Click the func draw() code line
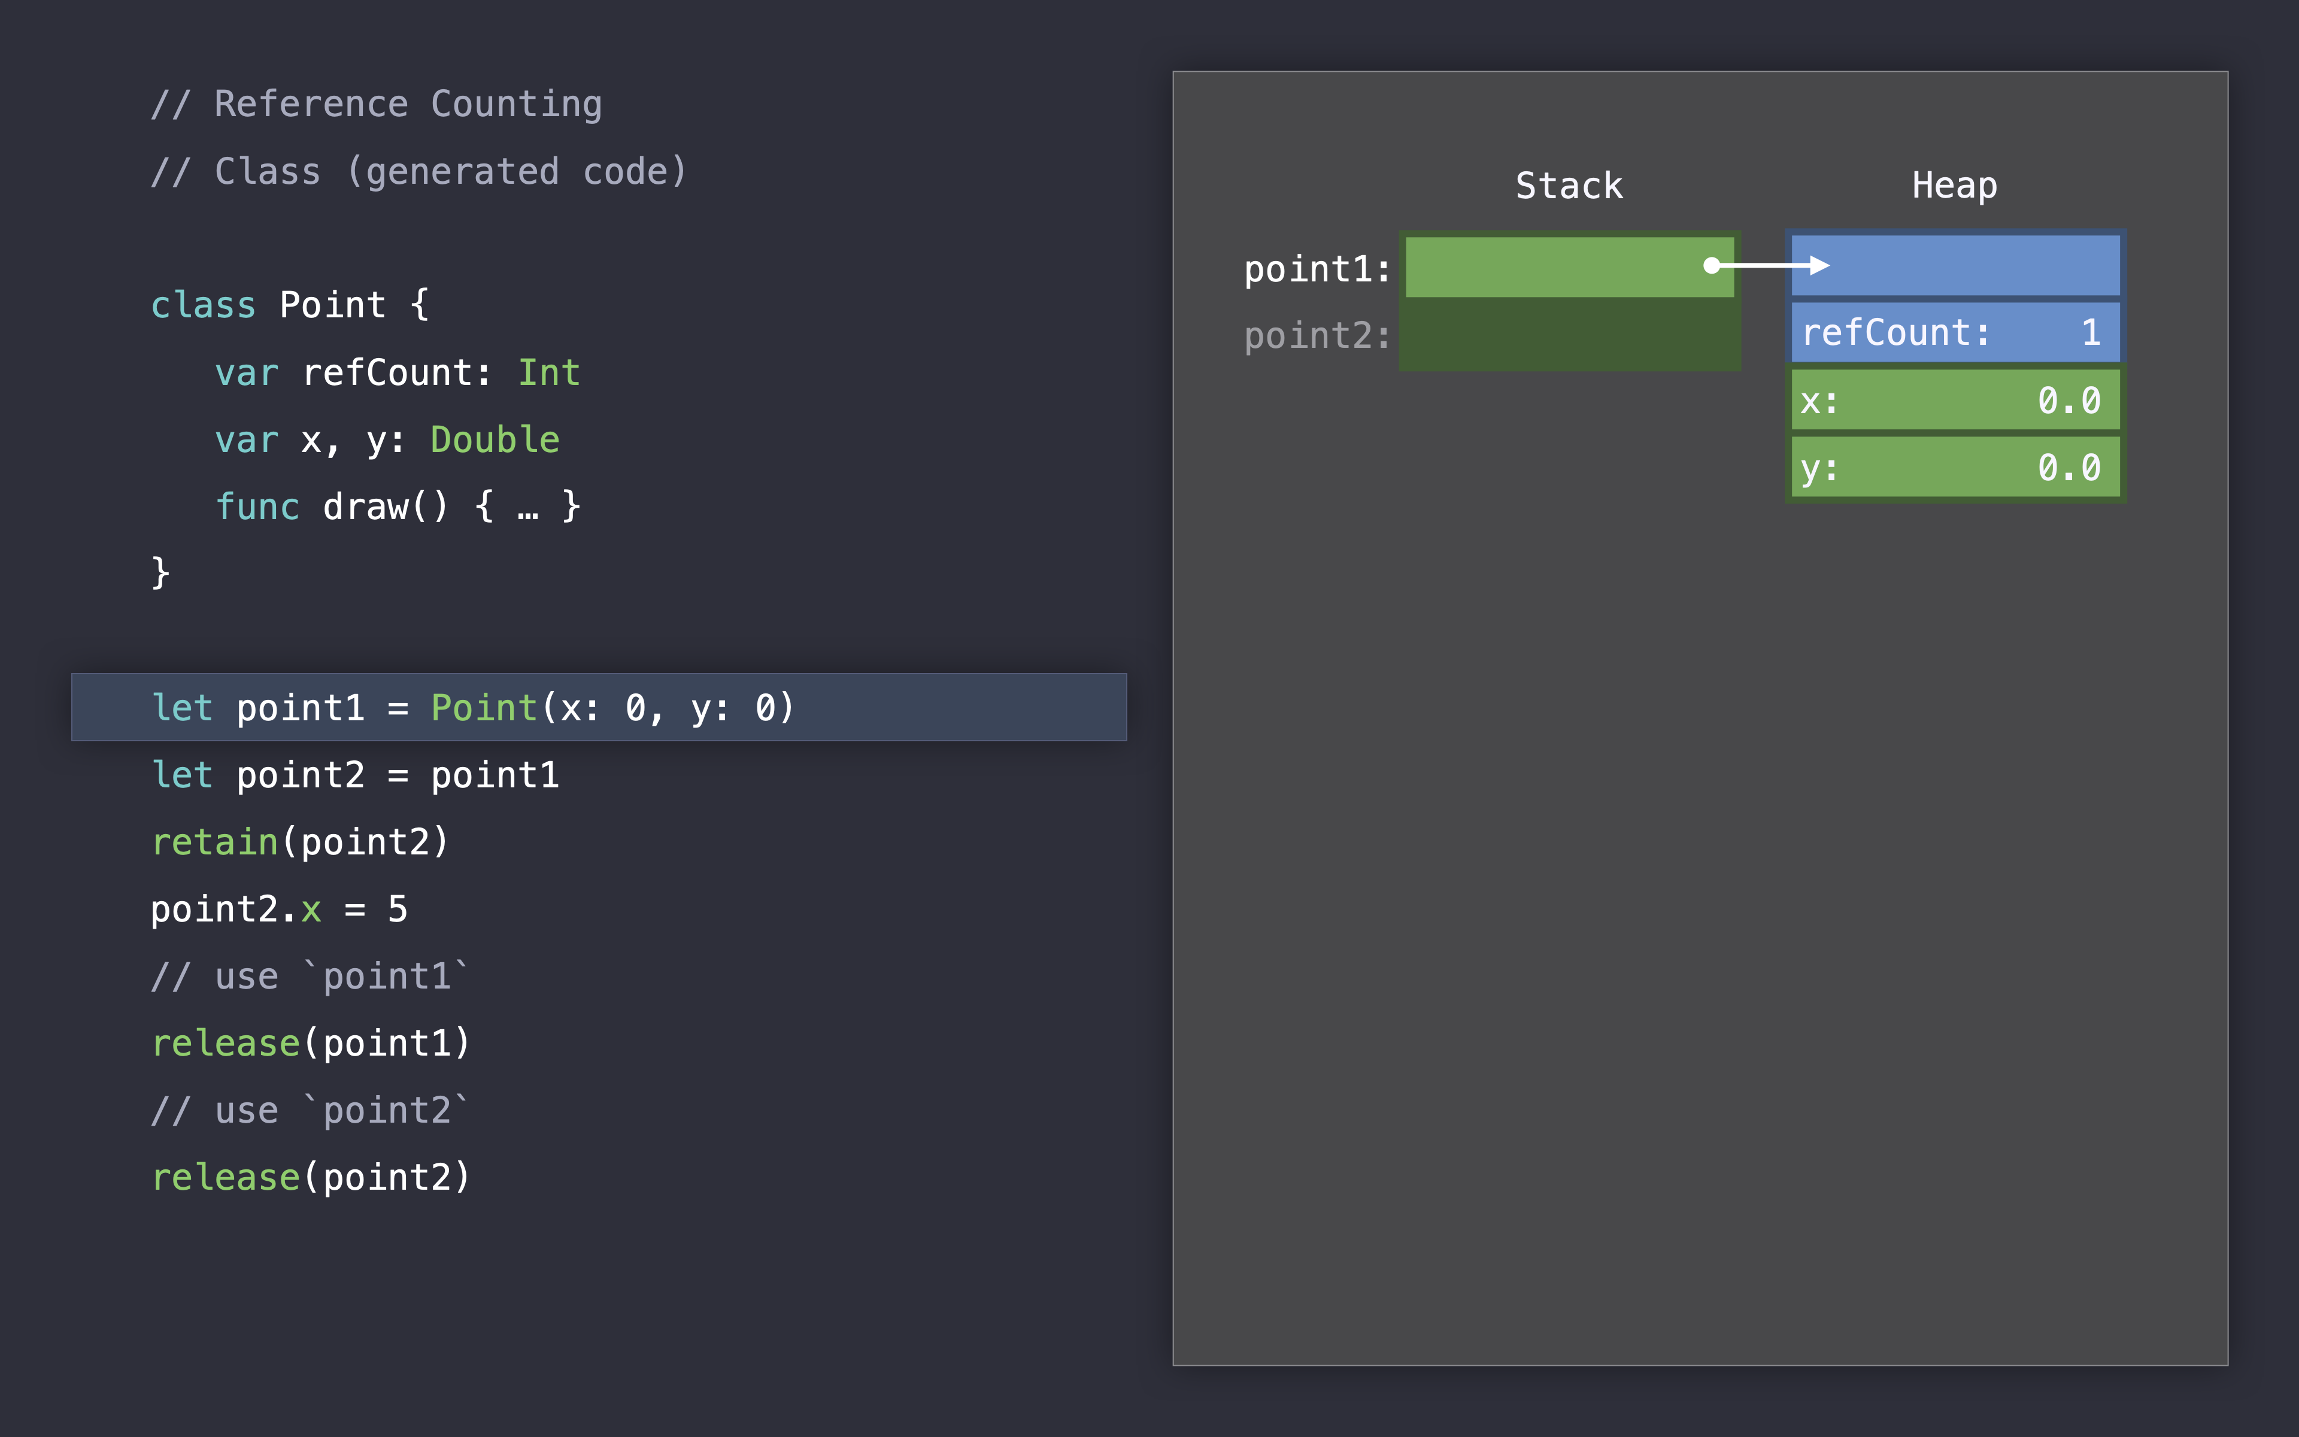 pos(397,507)
